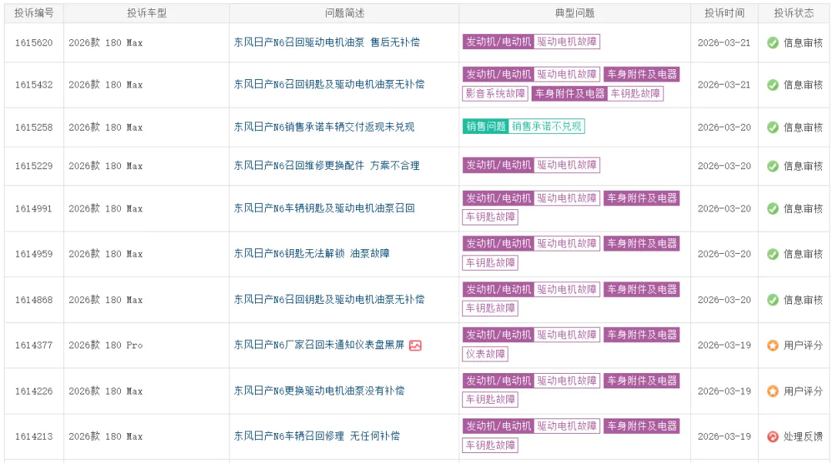Click the 销售承诺不兑现 tag
The image size is (832, 463).
(x=547, y=126)
